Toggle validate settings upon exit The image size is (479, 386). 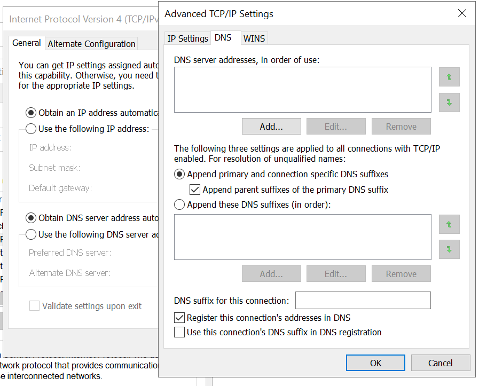[x=35, y=305]
